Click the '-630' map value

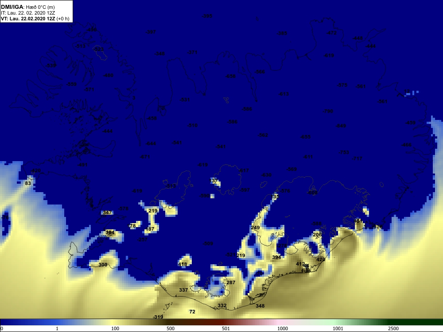266,175
